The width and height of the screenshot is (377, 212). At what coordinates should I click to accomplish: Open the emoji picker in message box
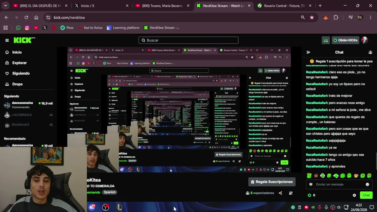click(367, 184)
